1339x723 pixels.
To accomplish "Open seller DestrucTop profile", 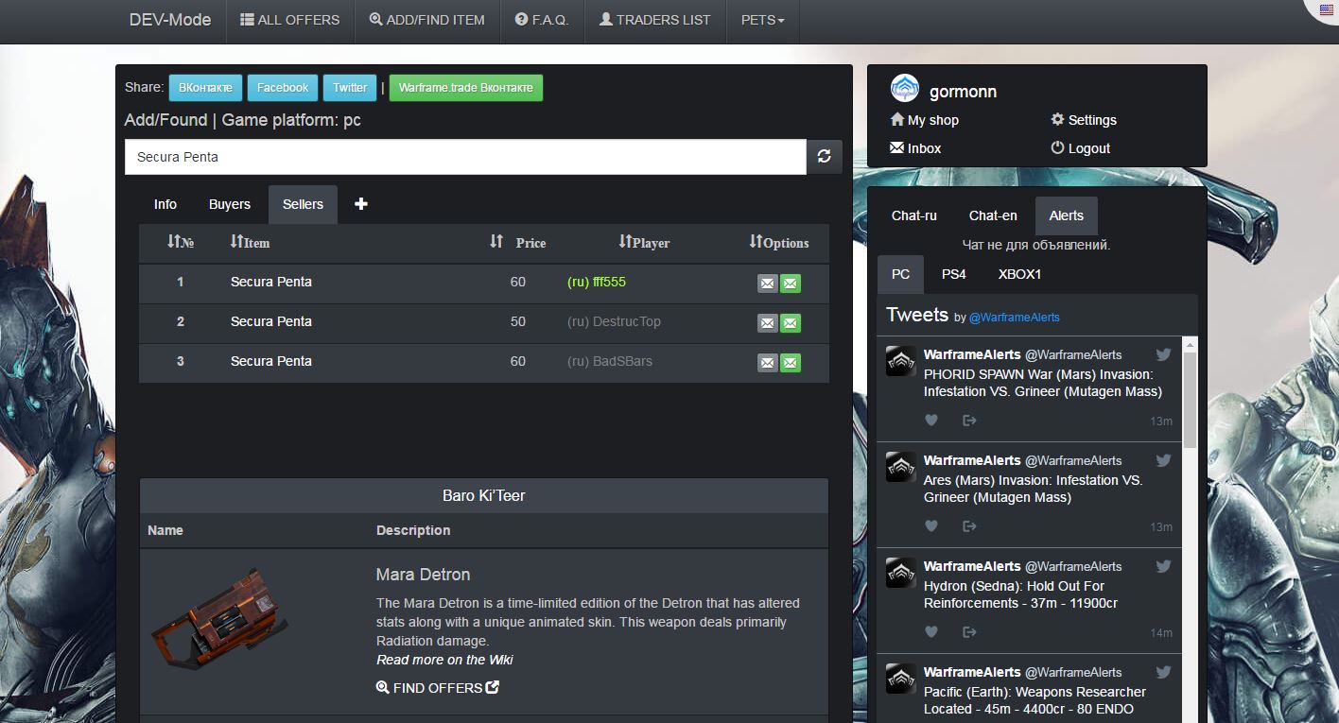I will point(614,321).
